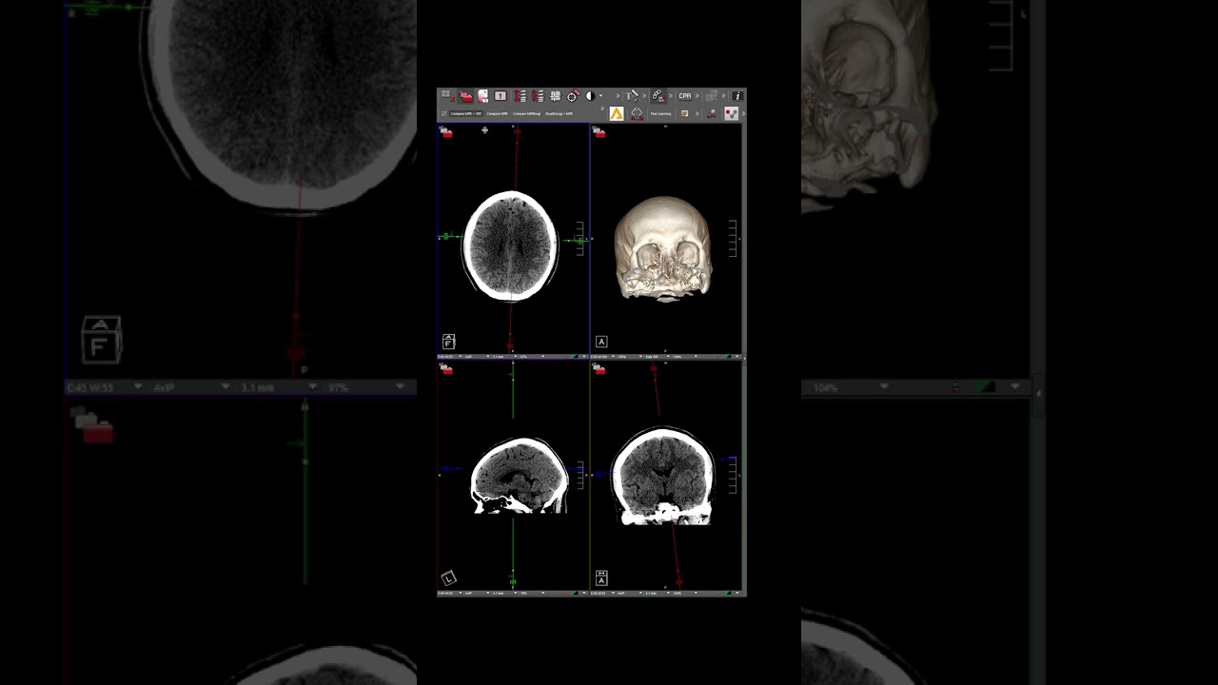Click the coronal brain CT image
The height and width of the screenshot is (685, 1218).
coord(663,476)
